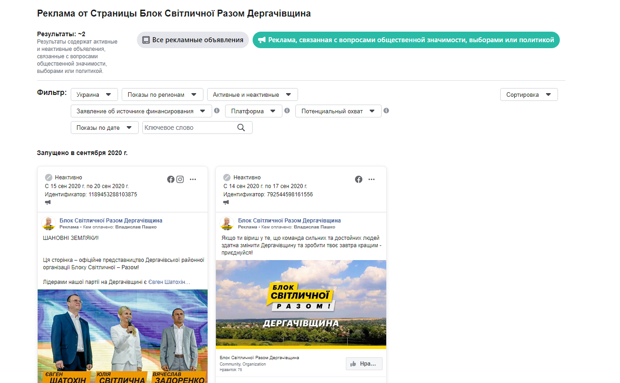The height and width of the screenshot is (383, 620).
Task: Open three-dots menu on second ad card
Action: (x=372, y=179)
